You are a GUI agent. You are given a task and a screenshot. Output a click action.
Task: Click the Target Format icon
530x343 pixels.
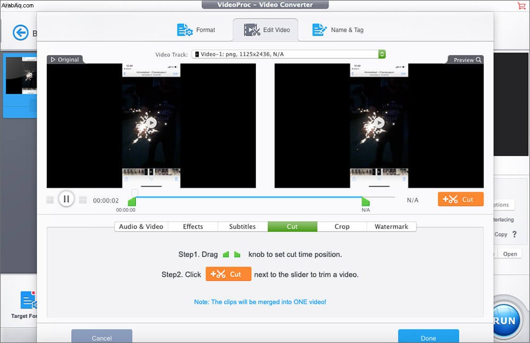tap(29, 300)
